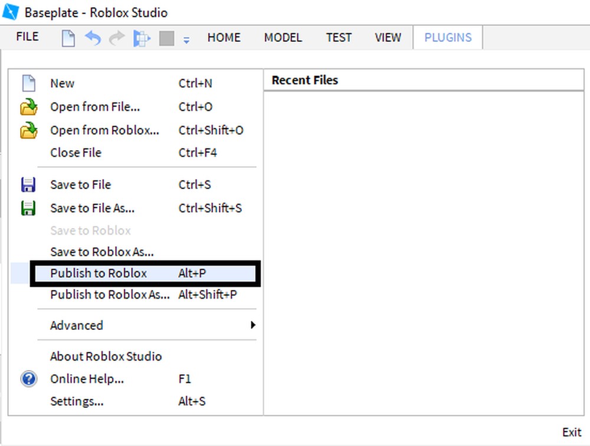The height and width of the screenshot is (446, 590).
Task: Open the MODEL tab
Action: tap(283, 37)
